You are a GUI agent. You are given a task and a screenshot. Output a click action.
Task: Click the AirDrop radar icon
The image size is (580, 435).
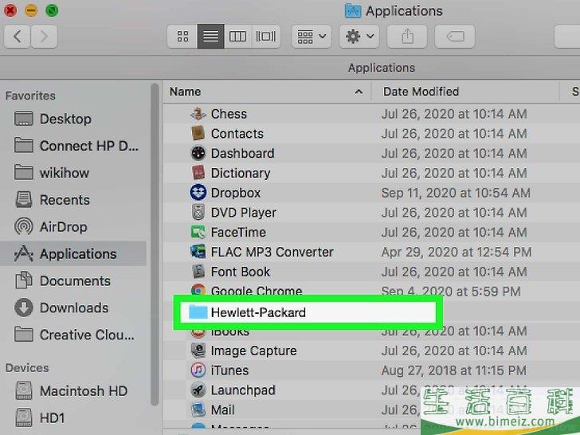pos(24,227)
